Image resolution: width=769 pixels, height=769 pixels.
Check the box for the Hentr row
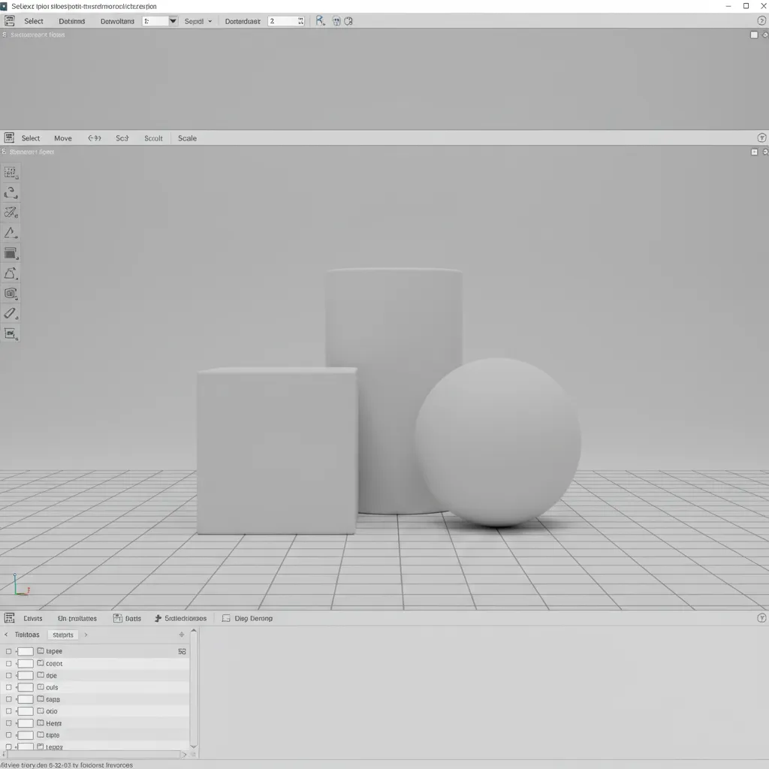coord(8,723)
